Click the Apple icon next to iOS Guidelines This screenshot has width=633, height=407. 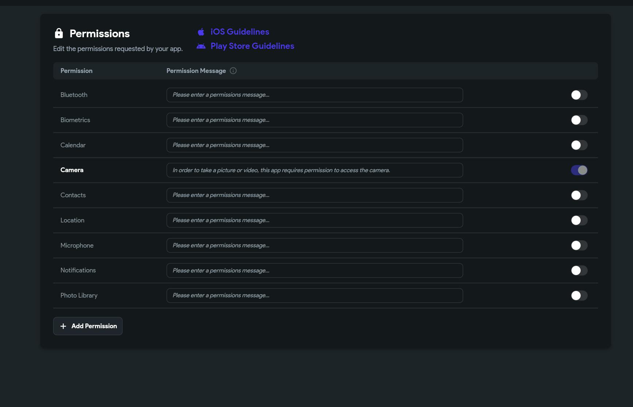tap(201, 32)
